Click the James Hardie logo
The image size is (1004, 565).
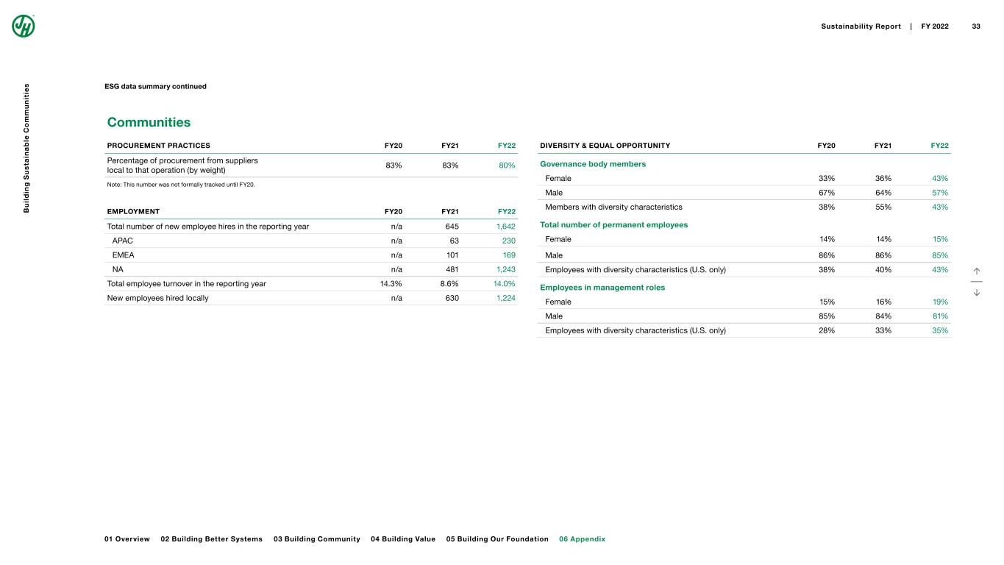tap(24, 26)
